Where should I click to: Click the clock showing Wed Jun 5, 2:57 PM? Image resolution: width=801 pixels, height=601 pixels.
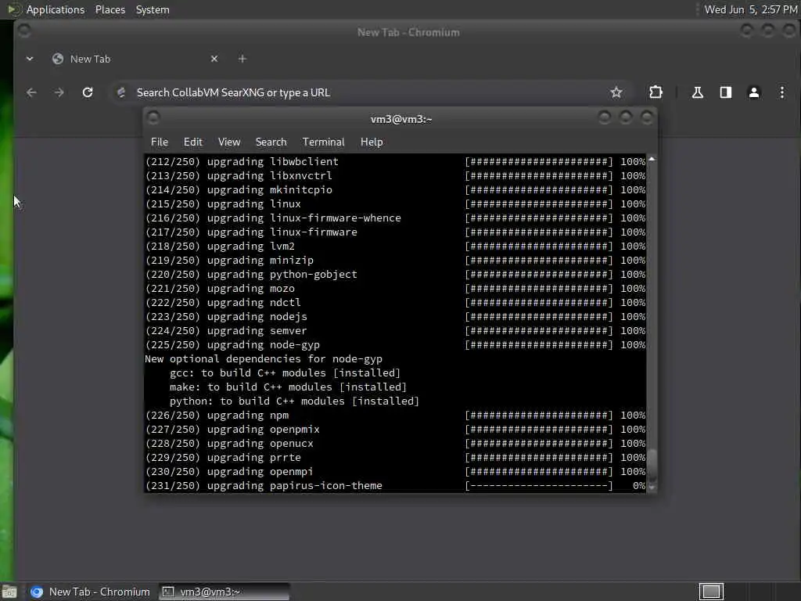(750, 9)
